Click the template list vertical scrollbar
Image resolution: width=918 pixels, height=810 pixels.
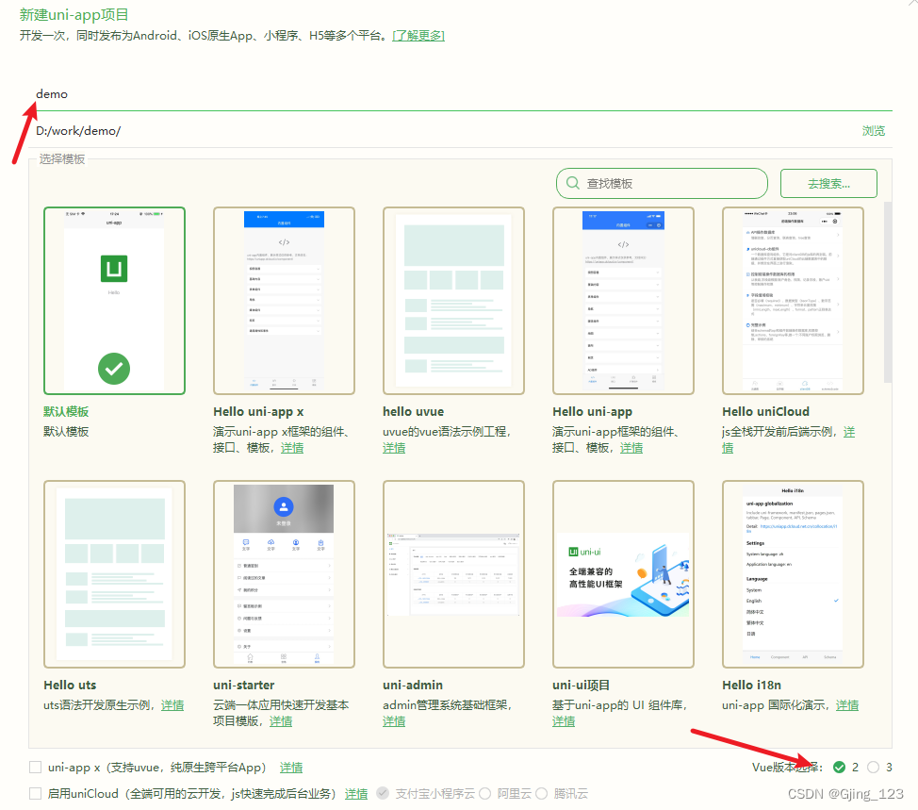click(x=888, y=291)
